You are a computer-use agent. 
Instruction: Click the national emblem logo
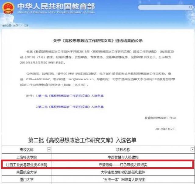pyautogui.click(x=8, y=8)
